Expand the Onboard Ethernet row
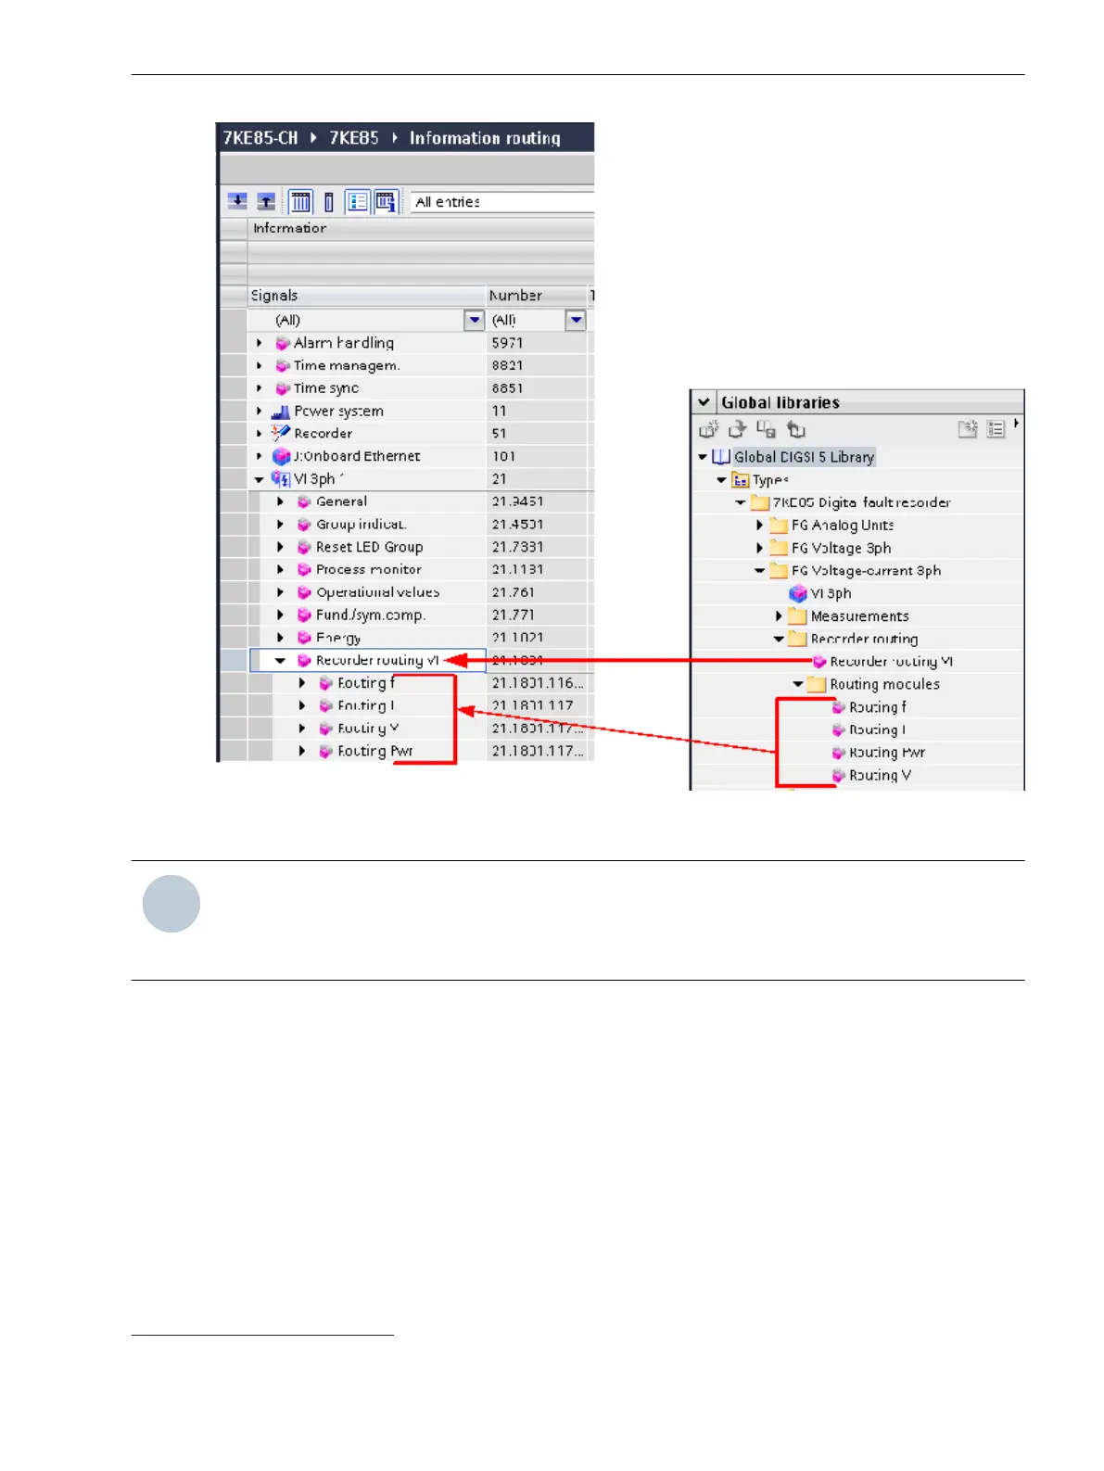Viewport: 1104px width, 1471px height. [260, 456]
